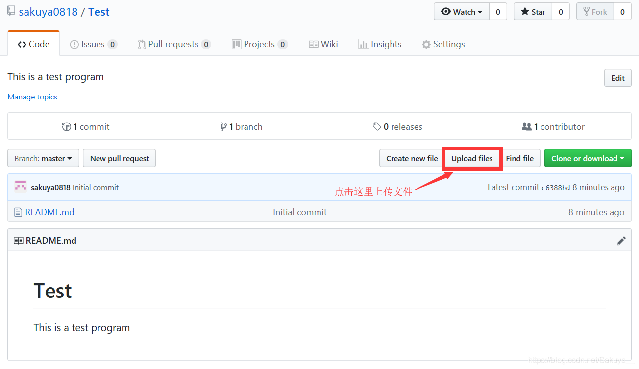This screenshot has height=369, width=639.
Task: Open the Issues tab
Action: click(x=94, y=44)
